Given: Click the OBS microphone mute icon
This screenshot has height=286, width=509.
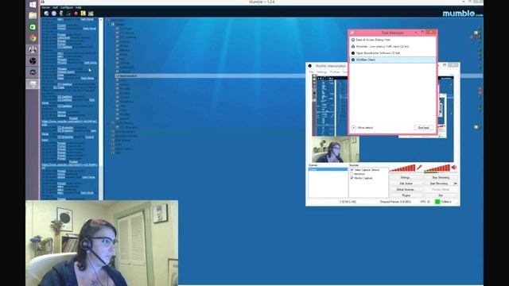Looking at the screenshot, I should [419, 168].
